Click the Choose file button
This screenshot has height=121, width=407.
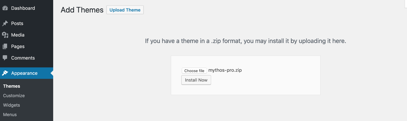pos(194,71)
